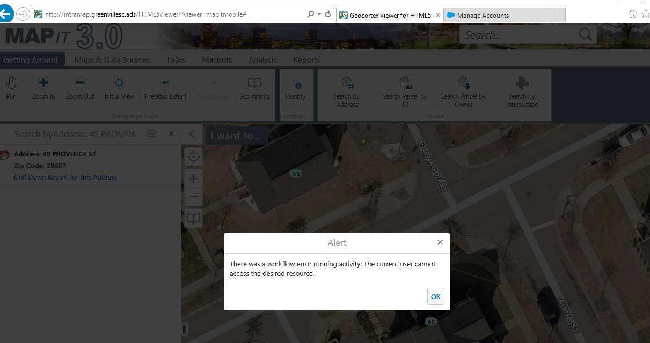Switch to Getting Around tab
Screen dimensions: 650x343
[x=31, y=60]
